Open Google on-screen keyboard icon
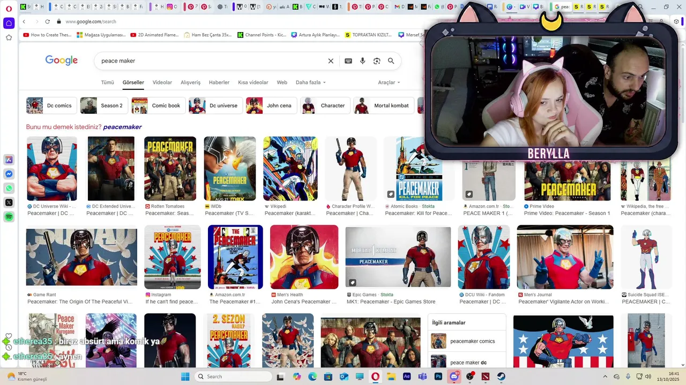 348,61
